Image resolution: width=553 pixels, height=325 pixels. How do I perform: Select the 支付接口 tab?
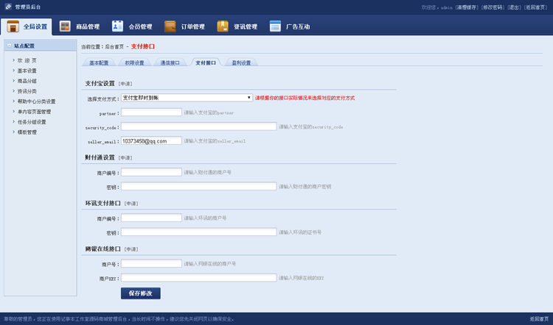[206, 63]
